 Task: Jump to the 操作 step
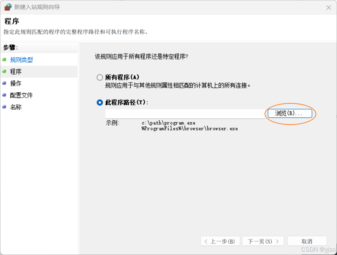[15, 83]
